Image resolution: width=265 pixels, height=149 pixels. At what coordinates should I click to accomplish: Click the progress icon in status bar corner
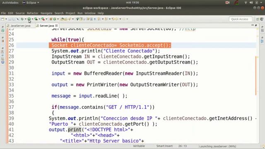263,147
